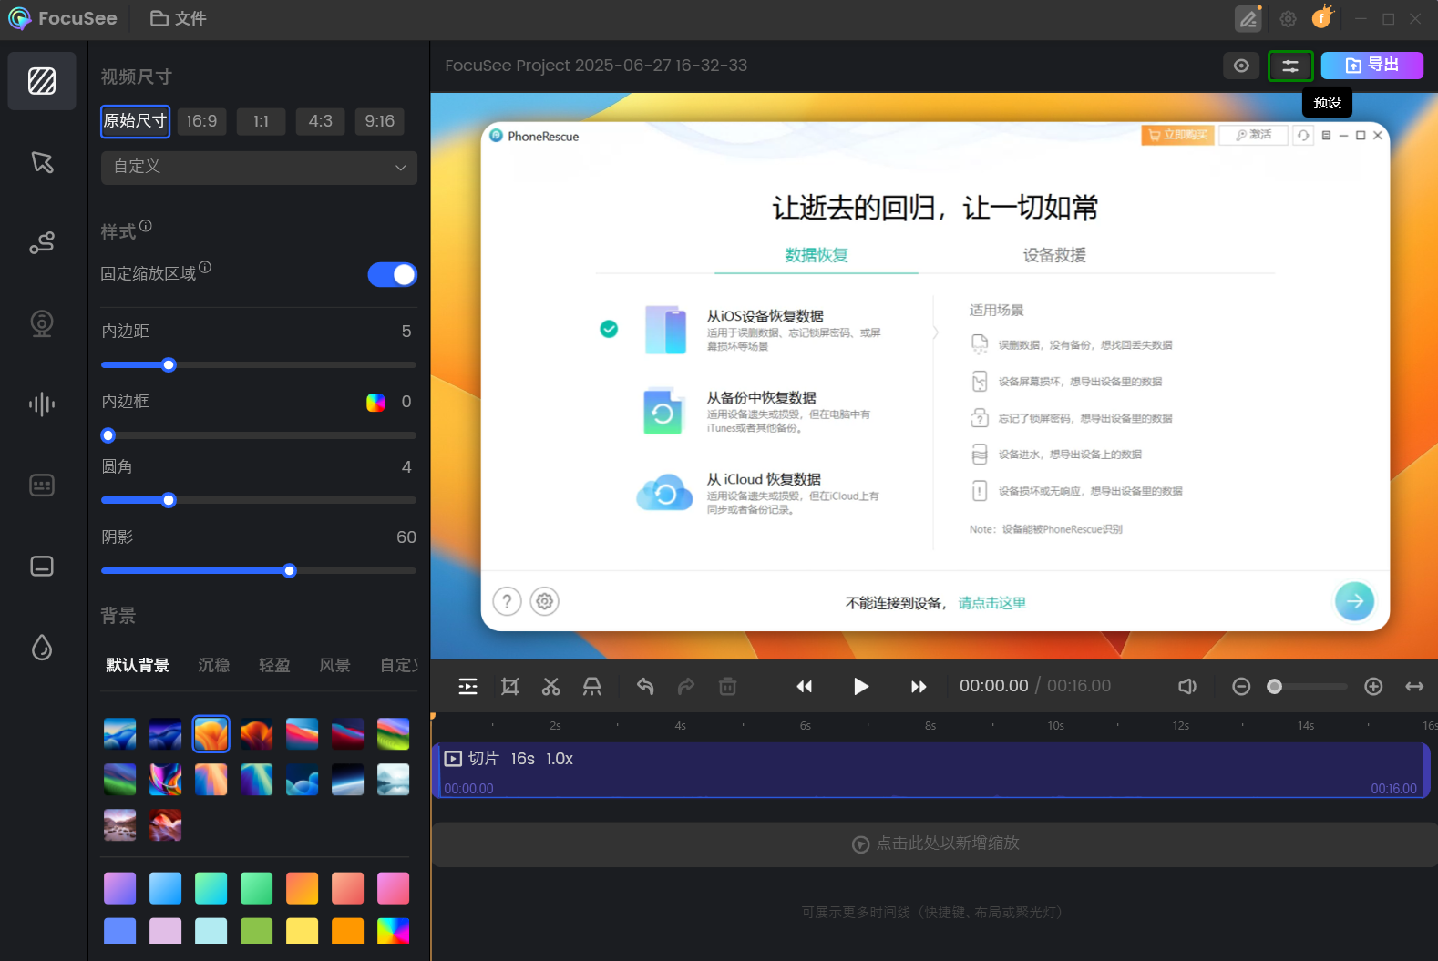Screen dimensions: 1438x961
Task: Open the annotation pen icon in title bar
Action: pyautogui.click(x=1248, y=18)
